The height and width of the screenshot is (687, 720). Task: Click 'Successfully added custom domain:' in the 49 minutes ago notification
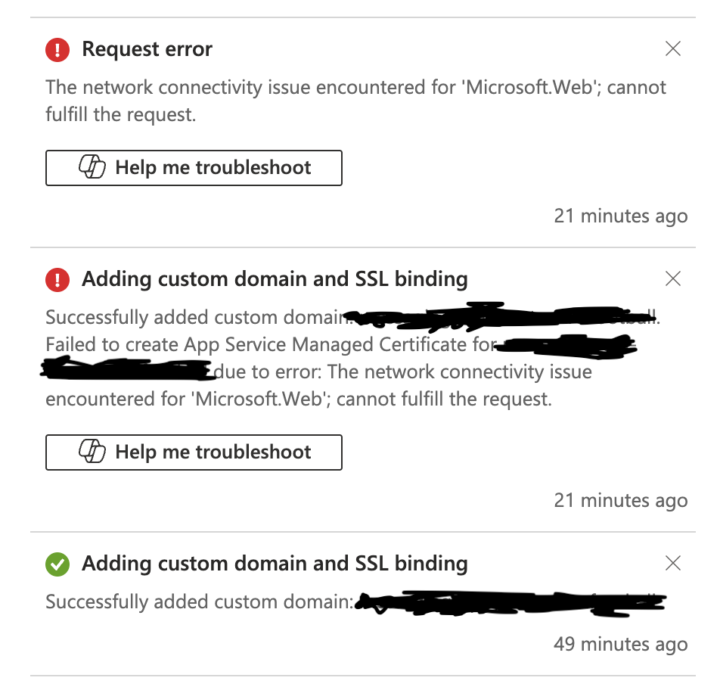pyautogui.click(x=200, y=602)
